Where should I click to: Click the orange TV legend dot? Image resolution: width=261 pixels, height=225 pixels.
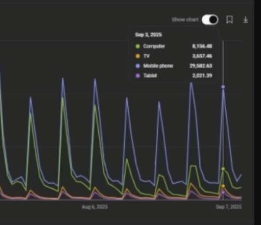(x=138, y=56)
